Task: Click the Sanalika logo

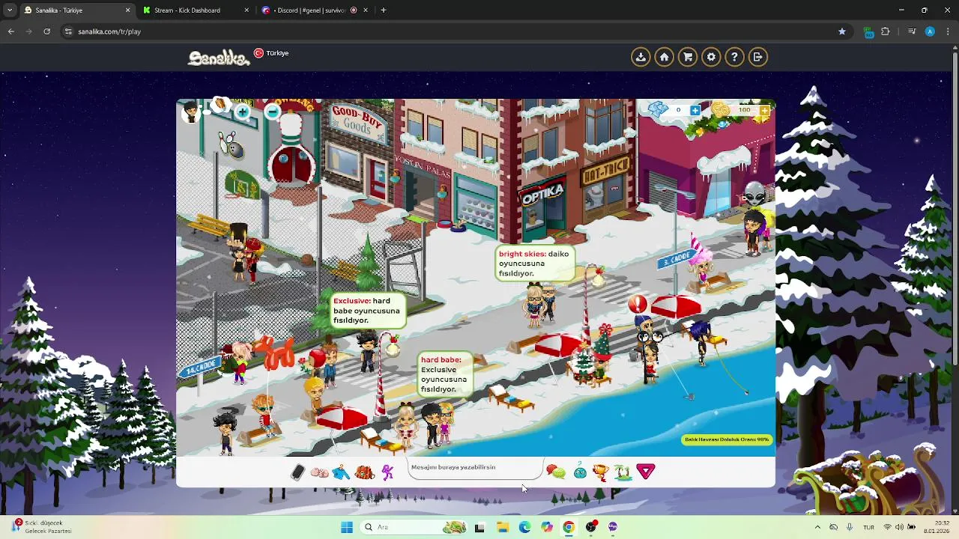Action: coord(219,58)
